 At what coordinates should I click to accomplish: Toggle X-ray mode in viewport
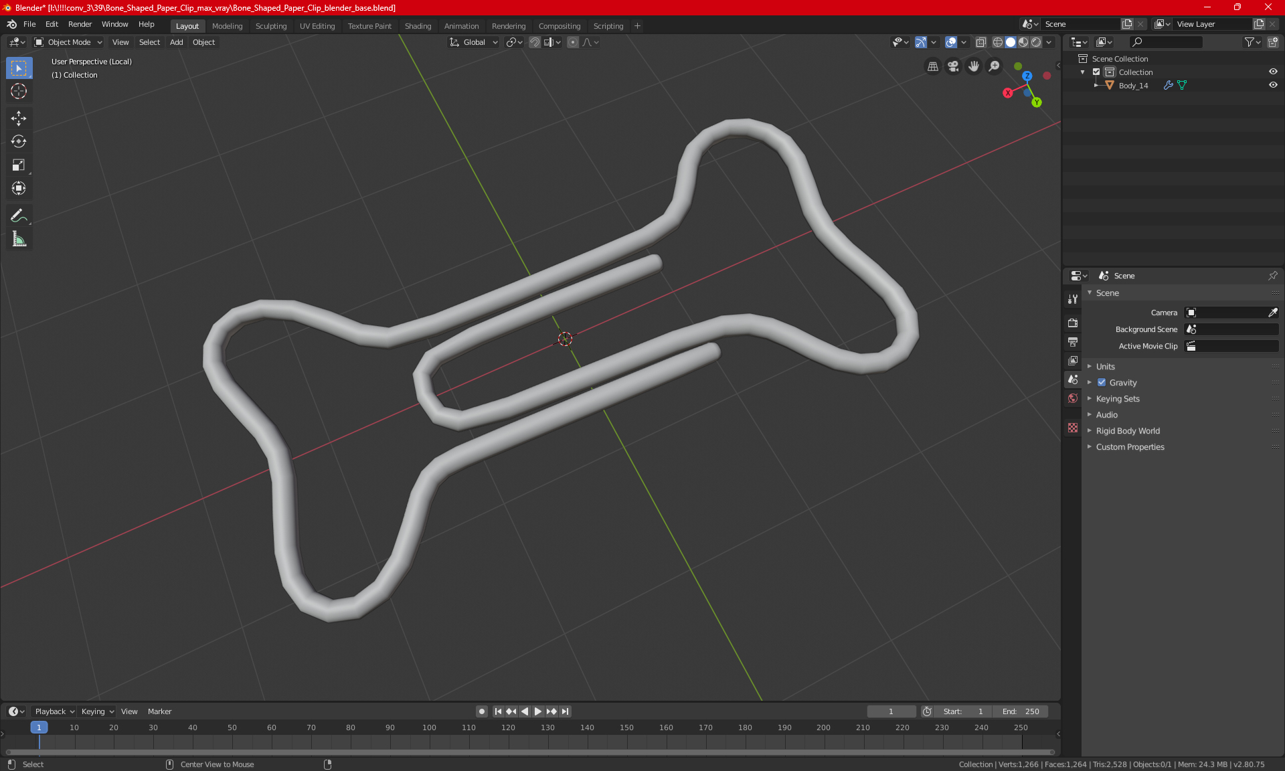coord(980,42)
